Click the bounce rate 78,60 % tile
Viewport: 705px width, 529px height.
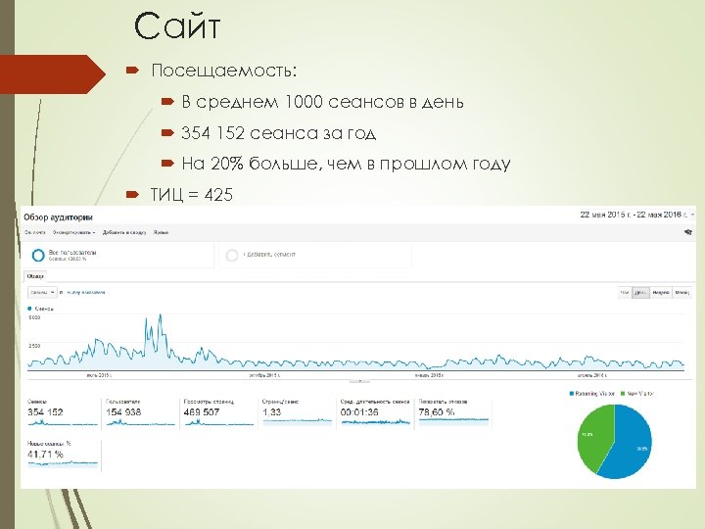click(453, 412)
